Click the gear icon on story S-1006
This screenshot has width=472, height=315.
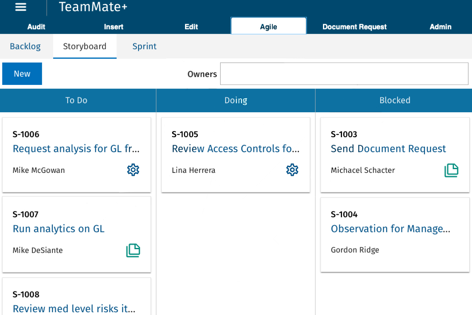pos(133,170)
